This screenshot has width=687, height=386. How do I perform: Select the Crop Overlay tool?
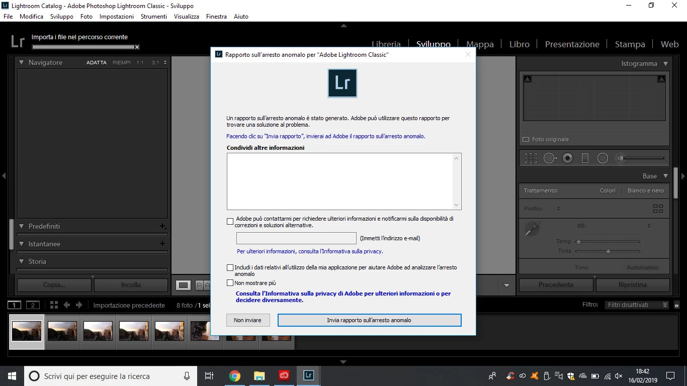pyautogui.click(x=531, y=158)
